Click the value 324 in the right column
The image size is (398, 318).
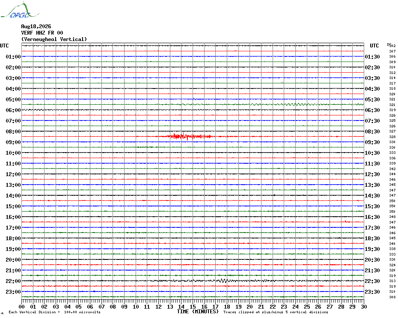pyautogui.click(x=392, y=265)
